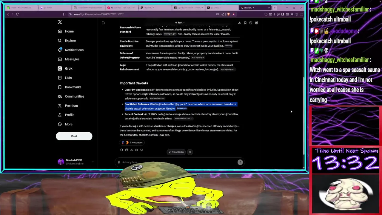Open Grok conversation history icon

(x=251, y=23)
